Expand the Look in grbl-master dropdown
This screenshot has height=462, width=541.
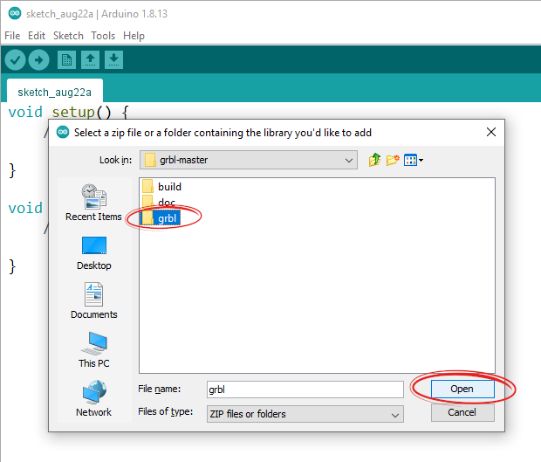[249, 160]
